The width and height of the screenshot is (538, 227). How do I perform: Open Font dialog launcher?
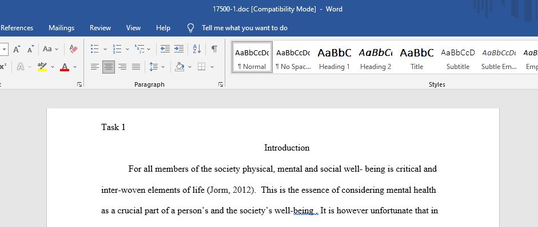point(79,84)
